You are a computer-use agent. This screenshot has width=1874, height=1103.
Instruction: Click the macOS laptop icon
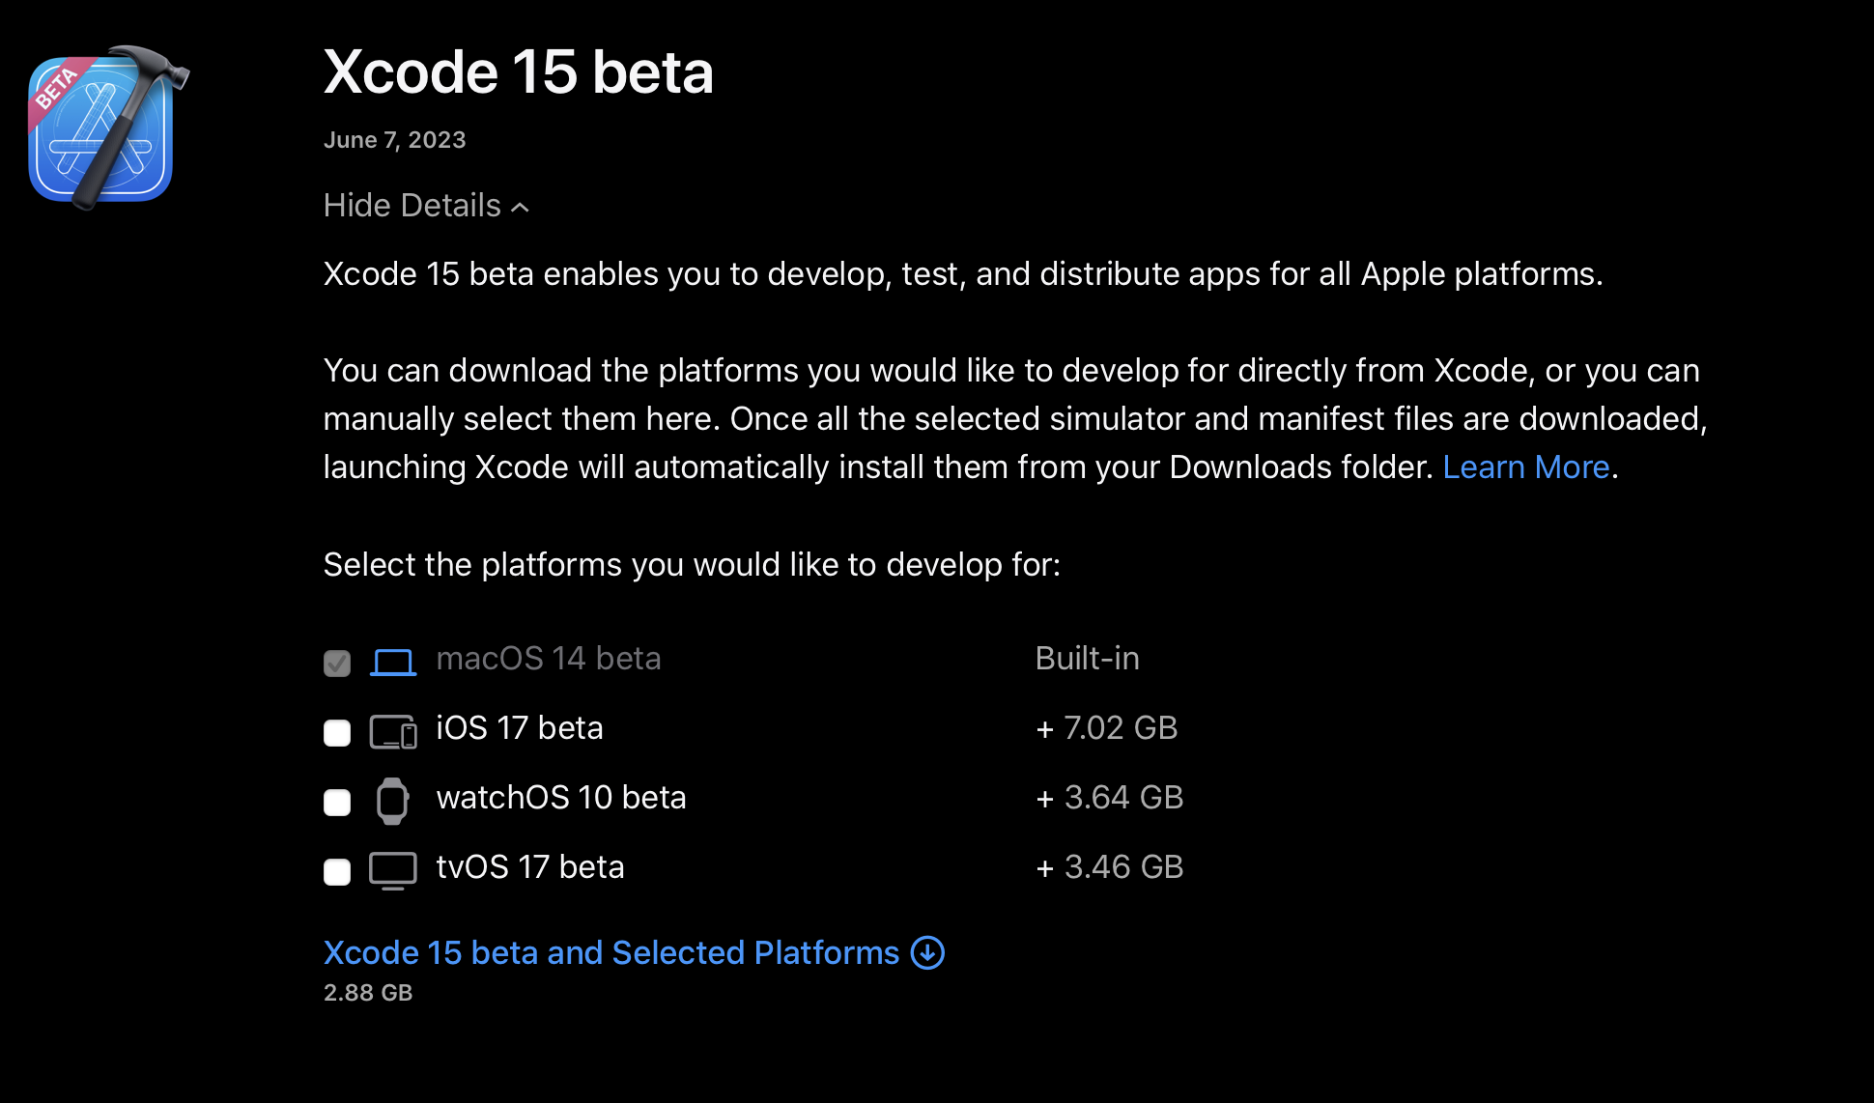(x=393, y=662)
